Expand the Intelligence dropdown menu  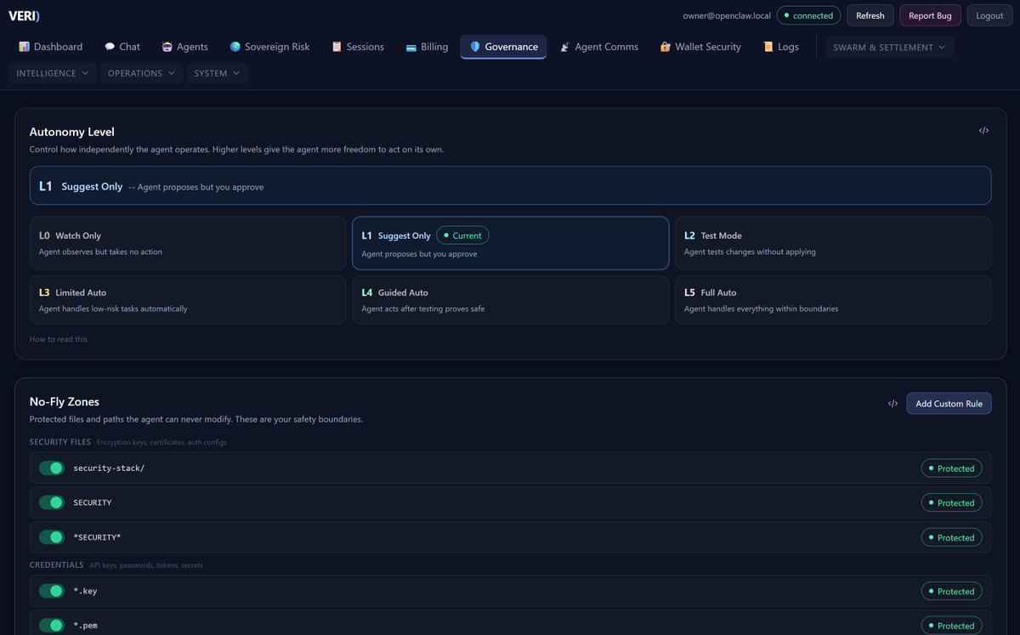(52, 73)
